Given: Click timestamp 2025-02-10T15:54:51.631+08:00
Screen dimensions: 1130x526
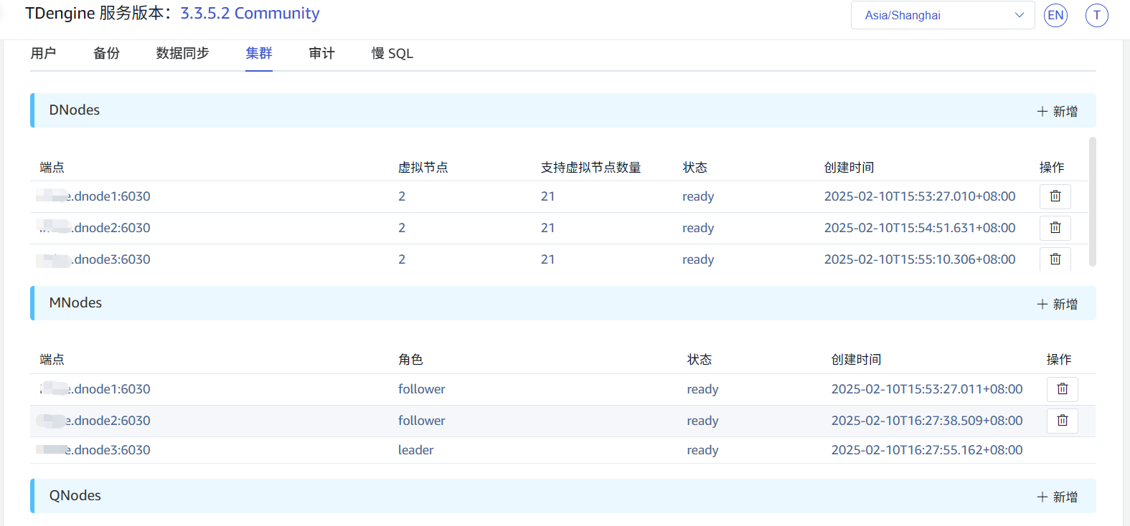Looking at the screenshot, I should click(920, 228).
